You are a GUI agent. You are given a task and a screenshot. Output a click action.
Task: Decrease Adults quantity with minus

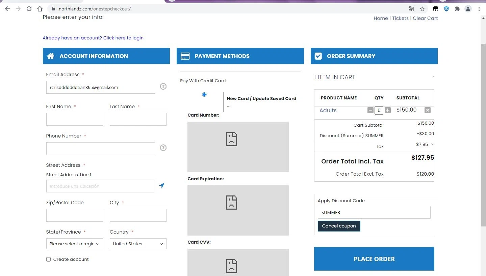370,110
